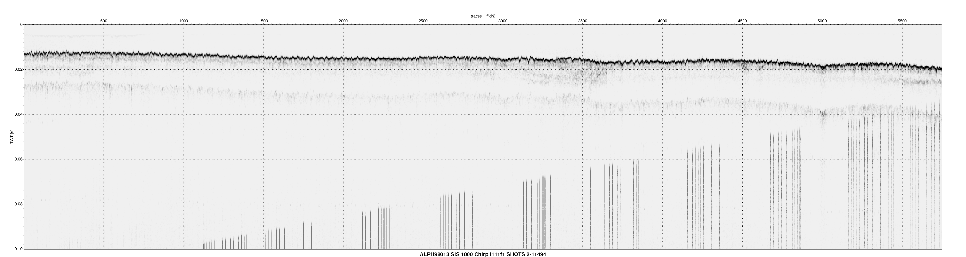Select the 0.02 value on TWT axis

[x=18, y=70]
